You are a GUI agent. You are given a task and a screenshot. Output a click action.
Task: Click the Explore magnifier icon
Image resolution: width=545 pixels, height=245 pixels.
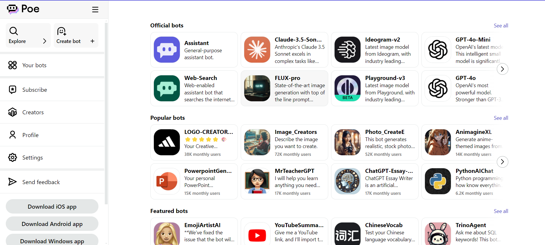[x=14, y=31]
